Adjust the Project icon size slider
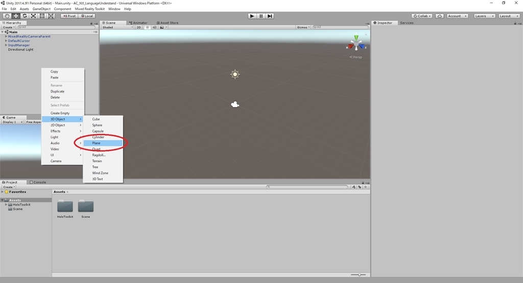The height and width of the screenshot is (283, 523). coord(359,275)
